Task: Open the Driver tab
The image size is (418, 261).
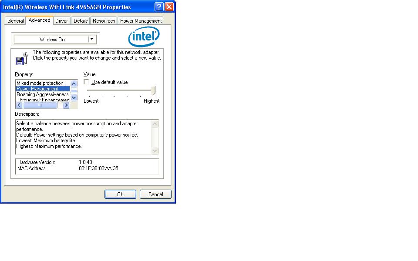Action: 61,21
